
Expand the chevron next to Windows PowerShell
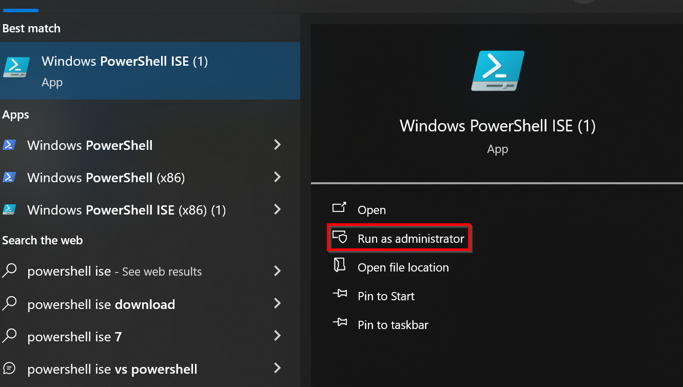tap(277, 145)
